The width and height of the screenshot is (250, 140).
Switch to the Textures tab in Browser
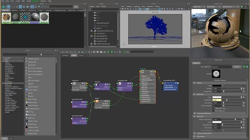click(x=14, y=10)
